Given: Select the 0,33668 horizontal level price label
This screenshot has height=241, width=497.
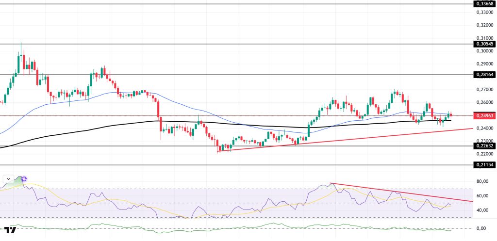Looking at the screenshot, I should point(484,4).
